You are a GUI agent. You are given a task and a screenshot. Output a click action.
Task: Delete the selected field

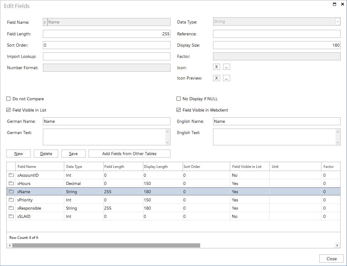coord(46,154)
